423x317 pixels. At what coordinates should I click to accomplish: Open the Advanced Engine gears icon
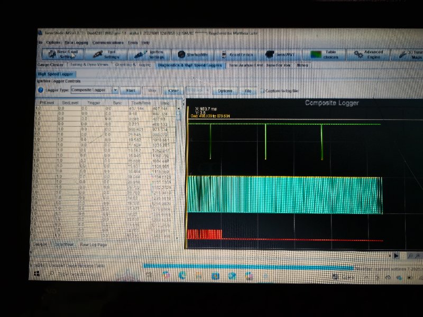[359, 54]
